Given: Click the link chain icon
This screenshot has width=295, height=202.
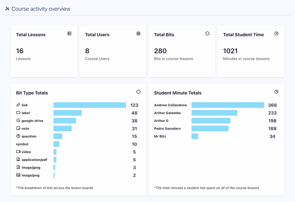Looking at the screenshot, I should pyautogui.click(x=18, y=105).
